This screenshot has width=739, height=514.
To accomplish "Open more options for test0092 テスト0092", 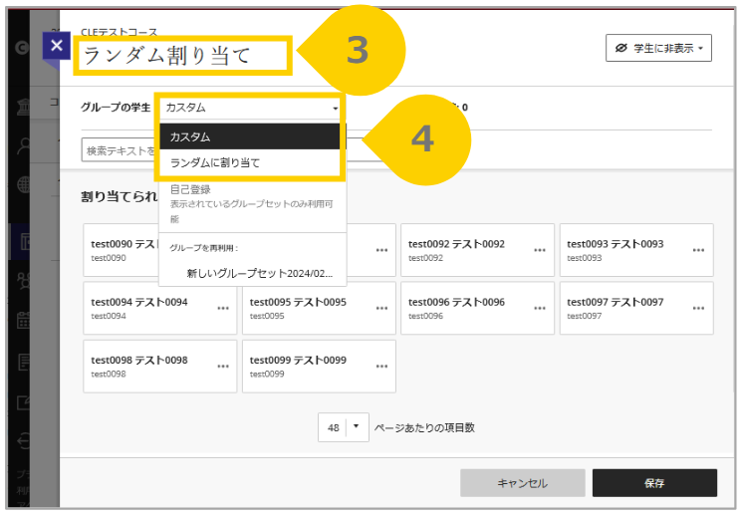I will [x=540, y=250].
